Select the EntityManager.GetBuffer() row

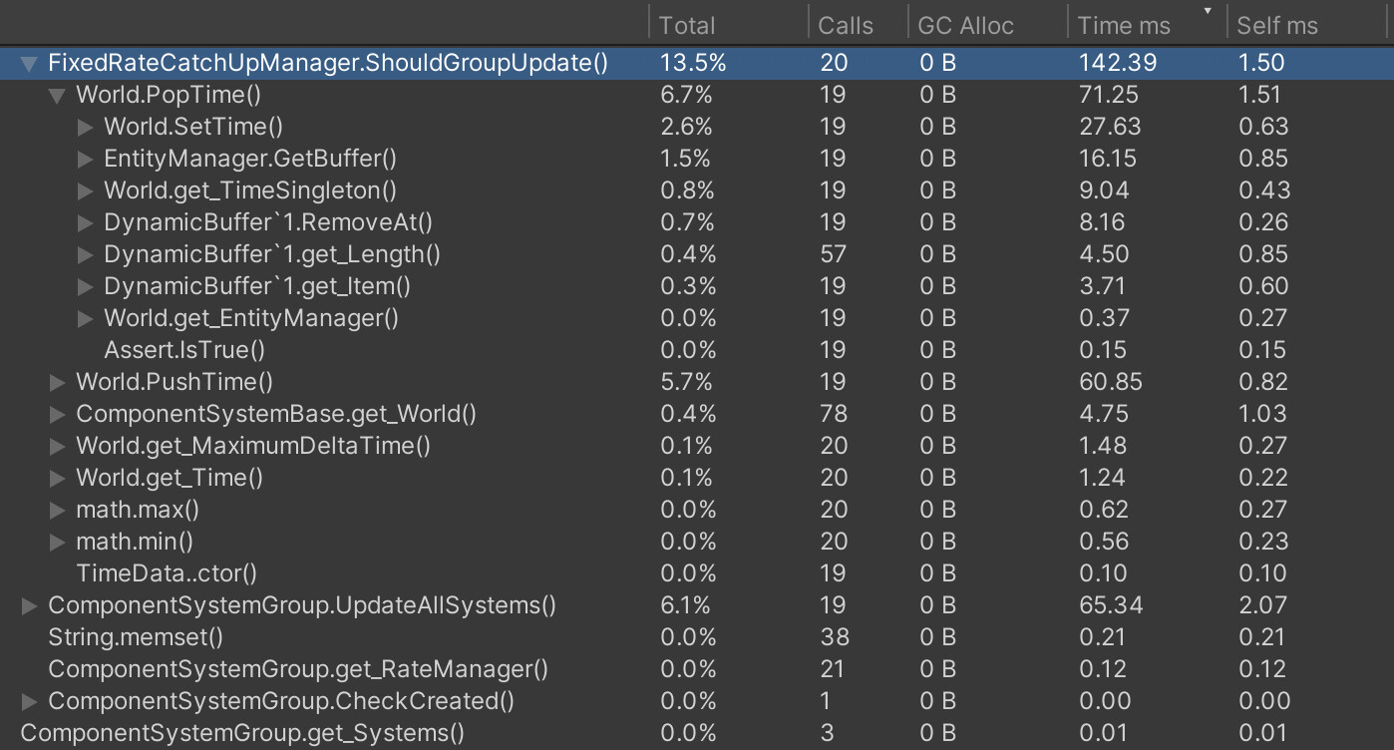click(x=697, y=160)
